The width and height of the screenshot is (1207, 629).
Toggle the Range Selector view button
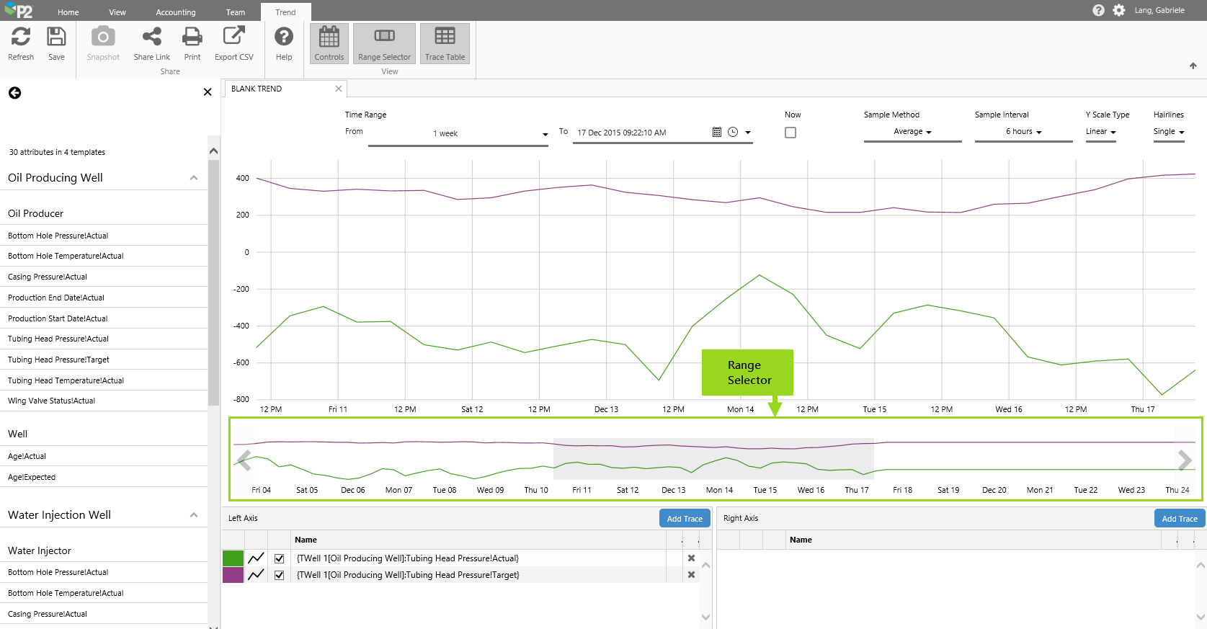pyautogui.click(x=384, y=43)
